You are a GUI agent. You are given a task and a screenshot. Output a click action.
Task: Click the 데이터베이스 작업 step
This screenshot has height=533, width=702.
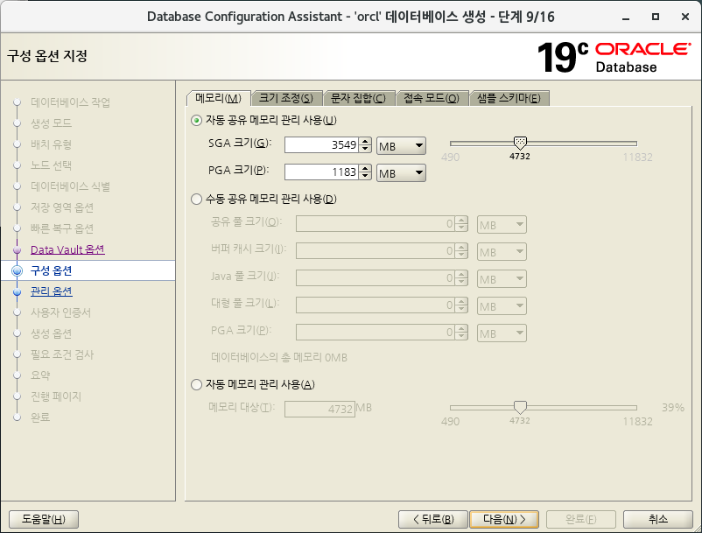click(70, 102)
